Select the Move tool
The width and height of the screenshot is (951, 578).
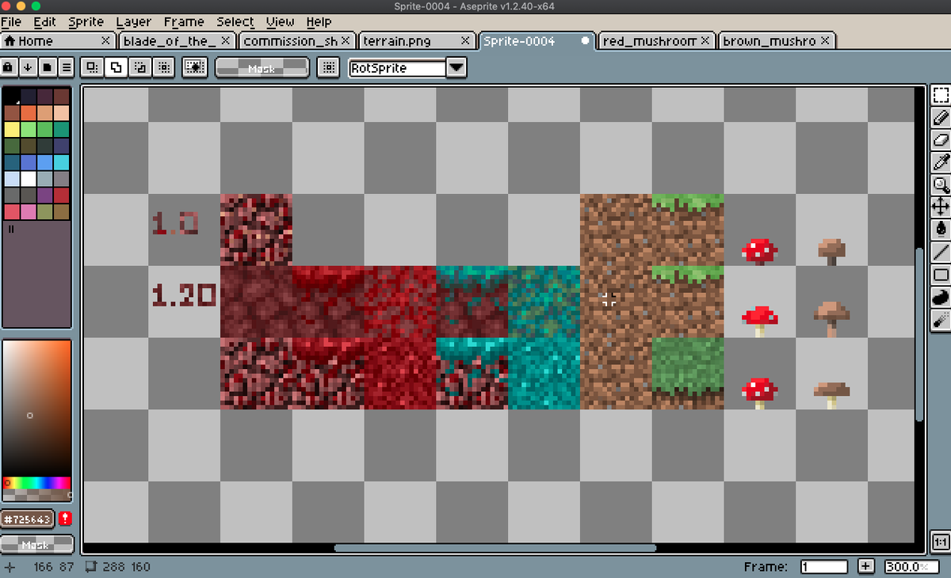(x=941, y=207)
